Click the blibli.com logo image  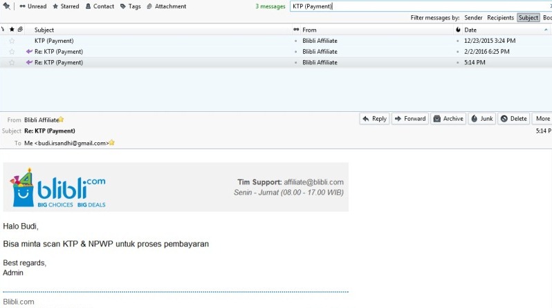[57, 187]
